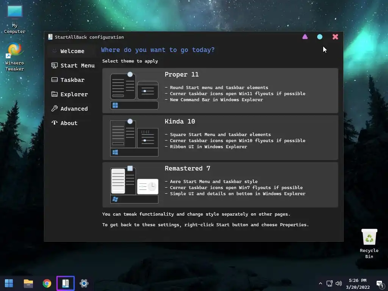
Task: Click the Welcome smiley icon in sidebar
Action: pos(55,51)
